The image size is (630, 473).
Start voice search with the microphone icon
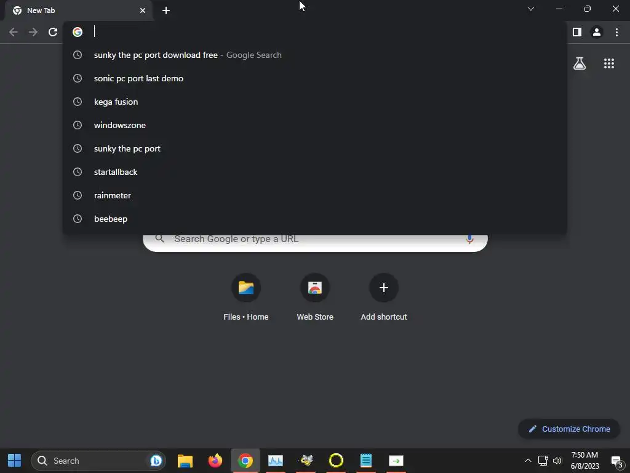click(469, 240)
